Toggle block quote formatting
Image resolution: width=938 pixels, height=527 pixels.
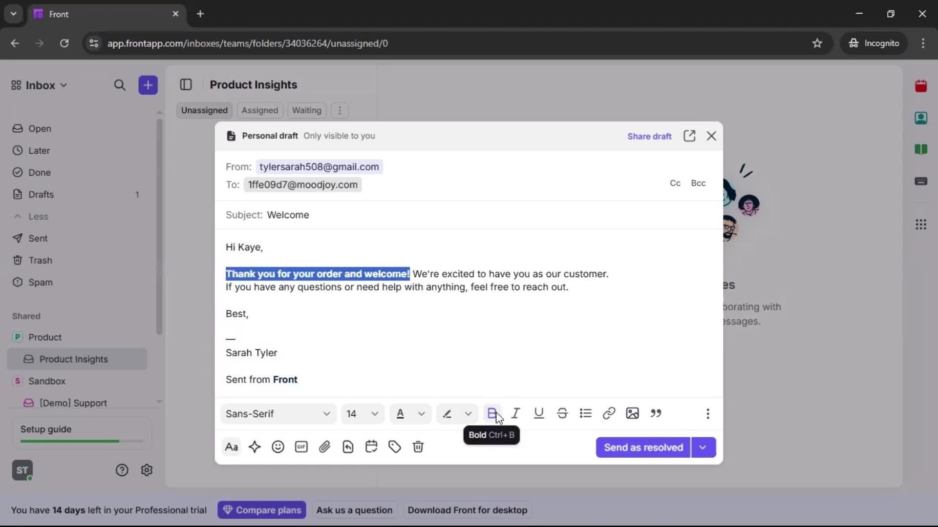tap(656, 413)
